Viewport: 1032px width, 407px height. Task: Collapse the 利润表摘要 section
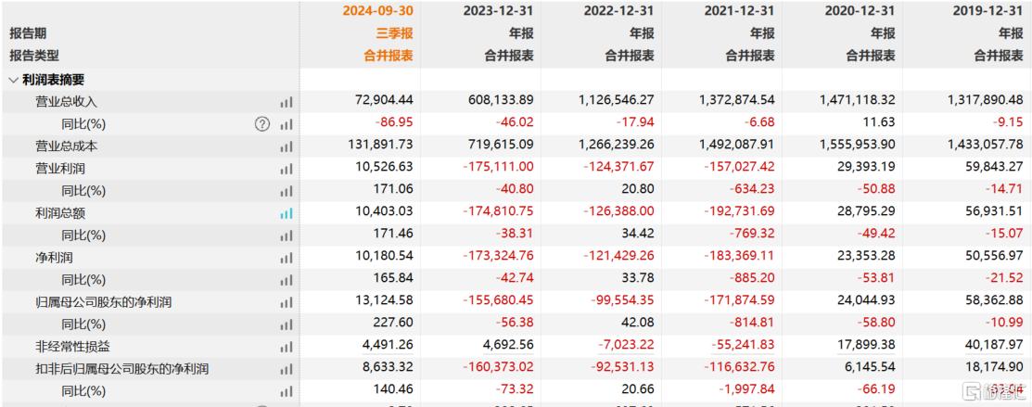click(x=13, y=80)
